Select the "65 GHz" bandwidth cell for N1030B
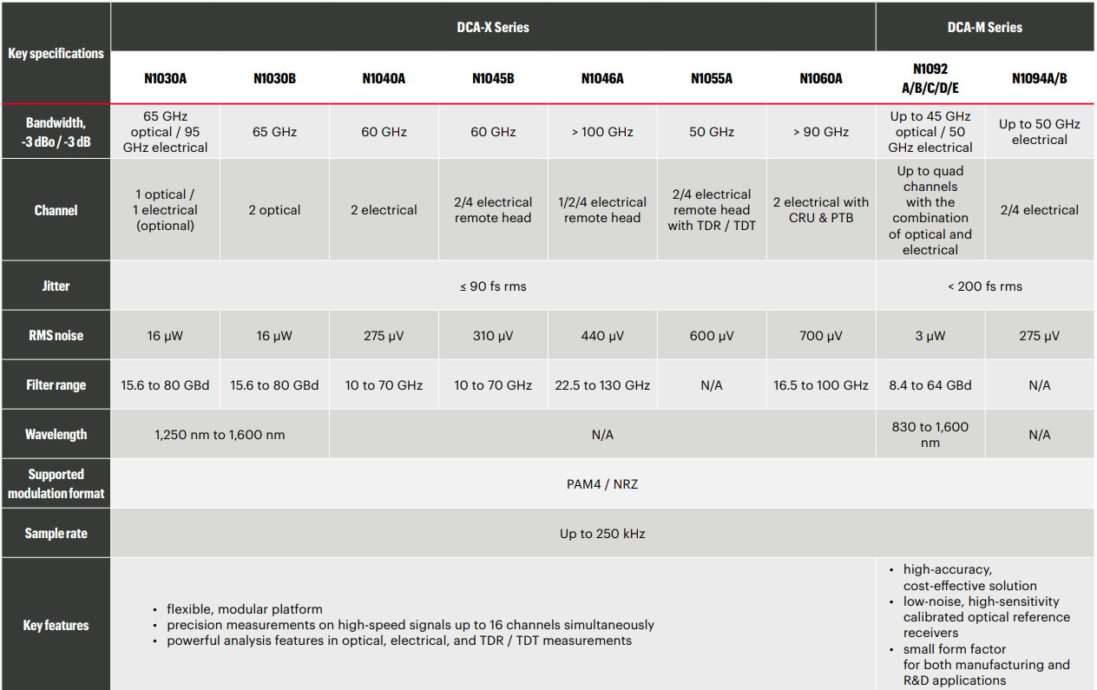 point(275,132)
